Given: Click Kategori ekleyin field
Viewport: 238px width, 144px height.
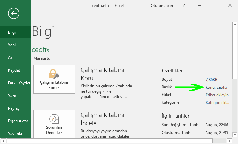Looking at the screenshot, I should (217, 103).
